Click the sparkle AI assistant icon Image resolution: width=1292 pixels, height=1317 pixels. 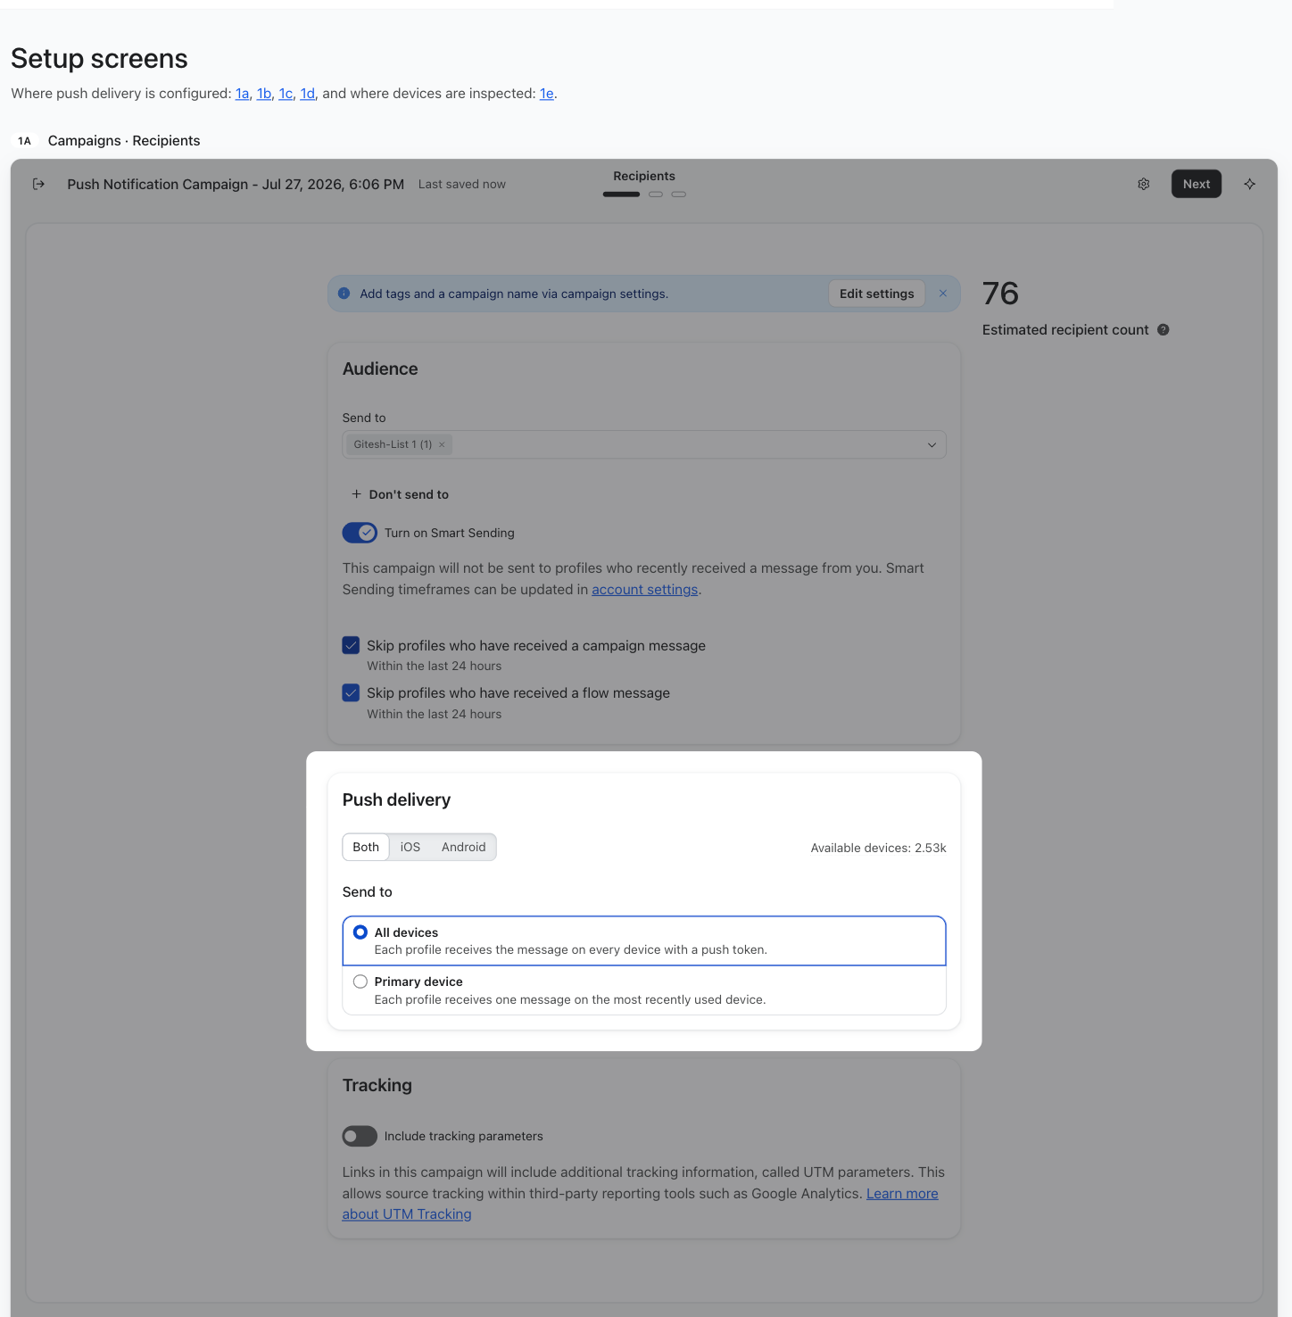pyautogui.click(x=1249, y=184)
